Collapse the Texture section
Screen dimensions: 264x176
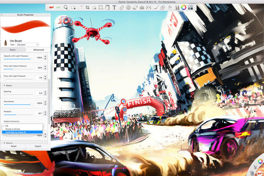[x=4, y=143]
